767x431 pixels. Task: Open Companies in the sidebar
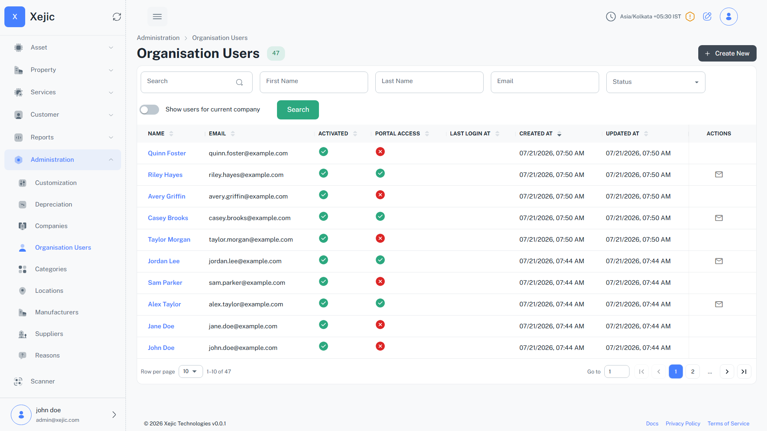(x=51, y=226)
